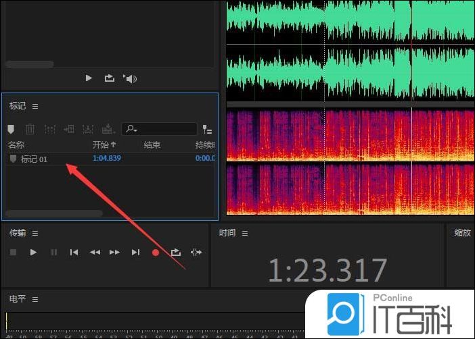The width and height of the screenshot is (475, 339).
Task: Merge selected markers icon
Action: (x=49, y=130)
